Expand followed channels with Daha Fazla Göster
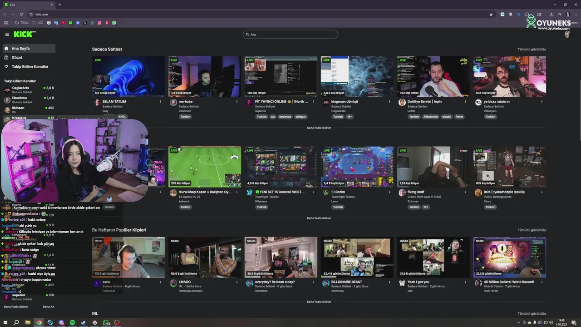 (x=16, y=307)
